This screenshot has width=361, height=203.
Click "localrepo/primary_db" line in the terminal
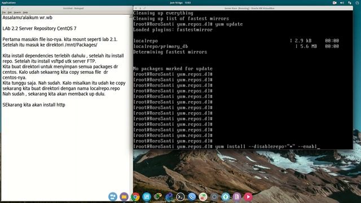tap(160, 46)
